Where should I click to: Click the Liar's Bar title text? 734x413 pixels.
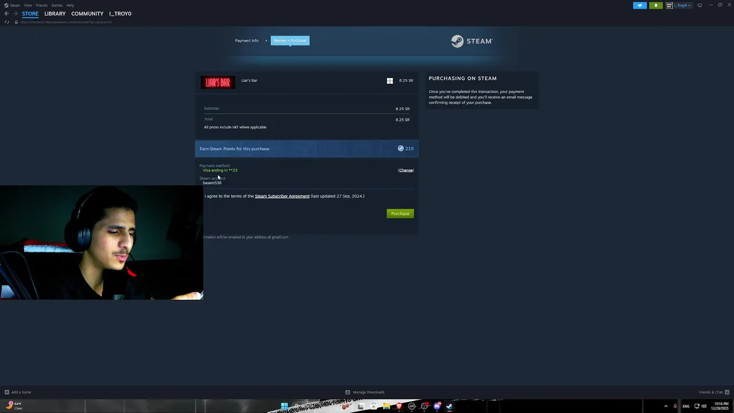click(249, 80)
